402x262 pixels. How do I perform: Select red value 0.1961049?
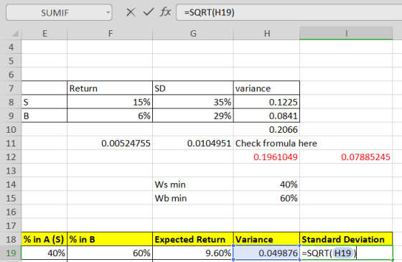point(266,157)
